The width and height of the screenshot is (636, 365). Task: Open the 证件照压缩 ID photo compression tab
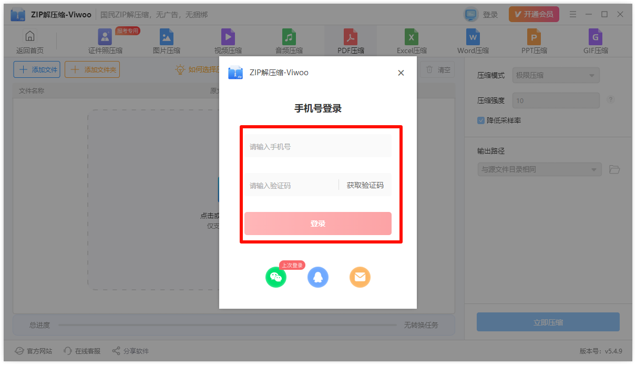(x=105, y=41)
